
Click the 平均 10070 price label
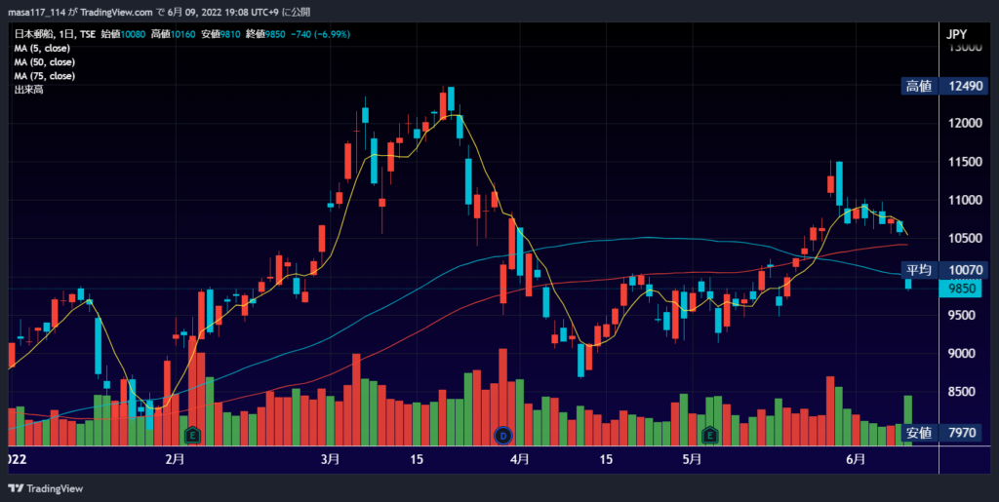tap(945, 270)
